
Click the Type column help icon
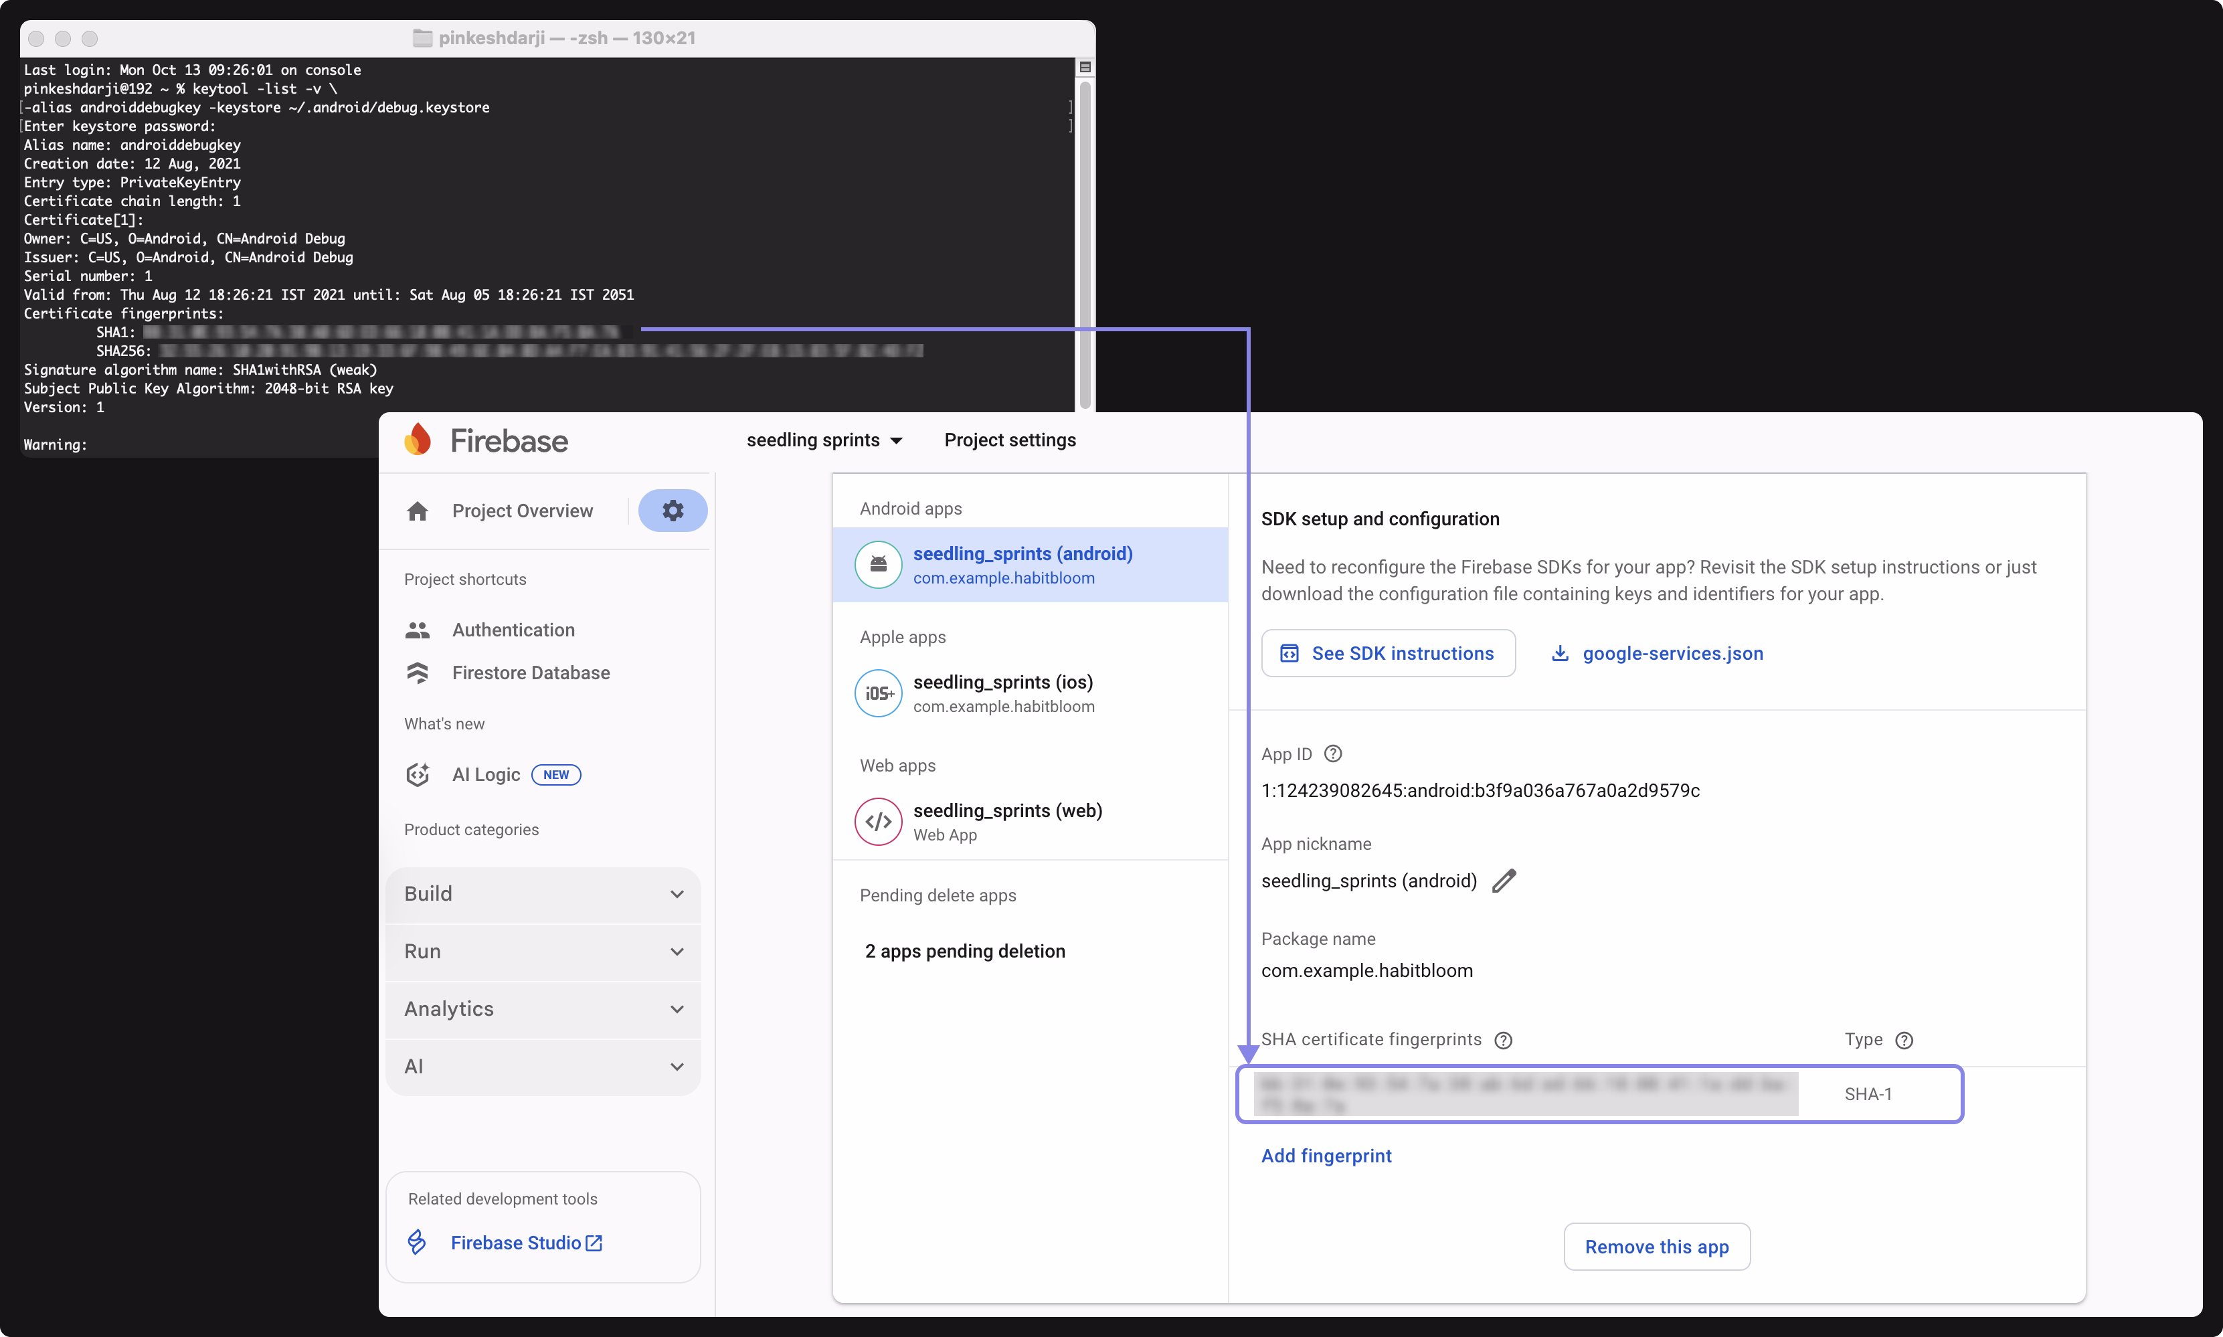coord(1904,1041)
